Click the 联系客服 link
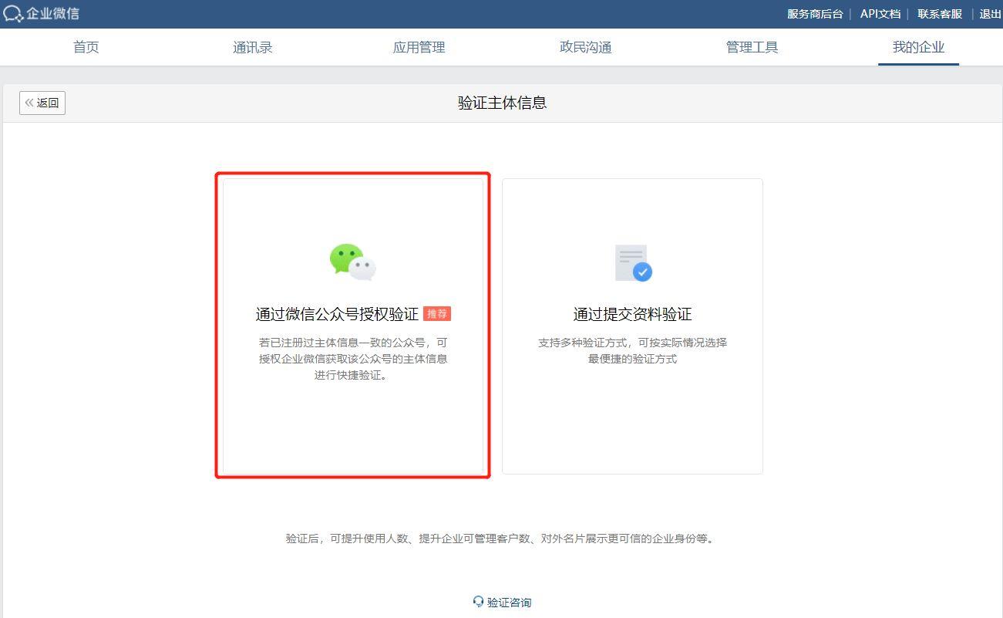Screen dimensions: 1003x618 (940, 14)
